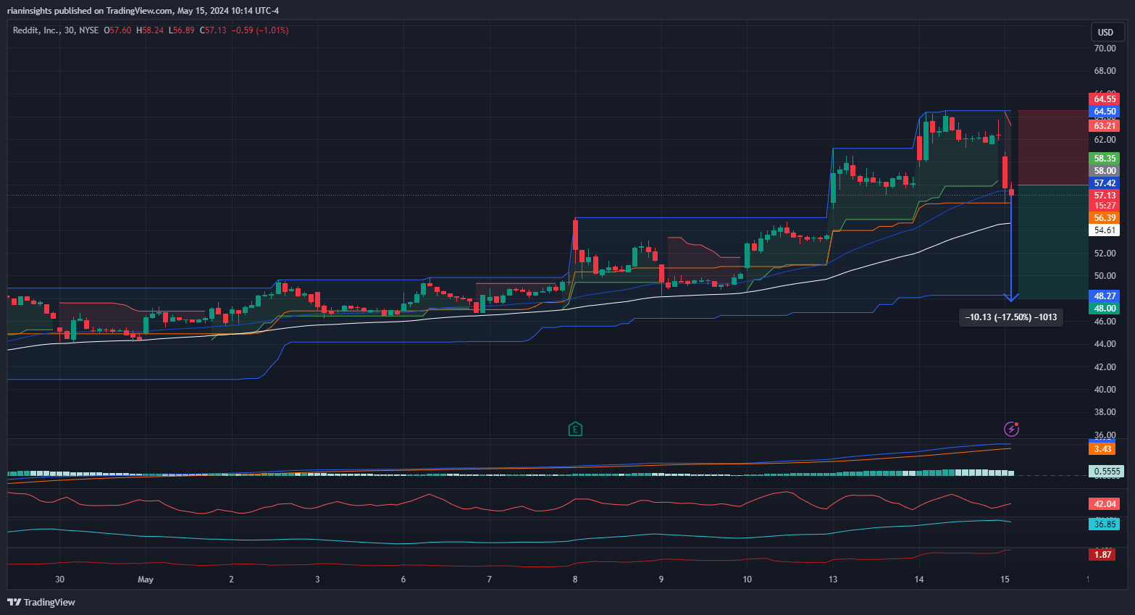Select the red 42.04 indicator value
Viewport: 1135px width, 615px height.
tap(1105, 504)
